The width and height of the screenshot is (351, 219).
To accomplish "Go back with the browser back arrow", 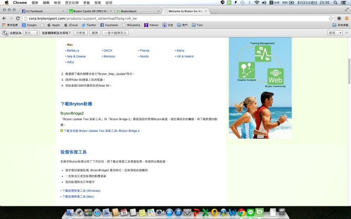I will pos(4,18).
